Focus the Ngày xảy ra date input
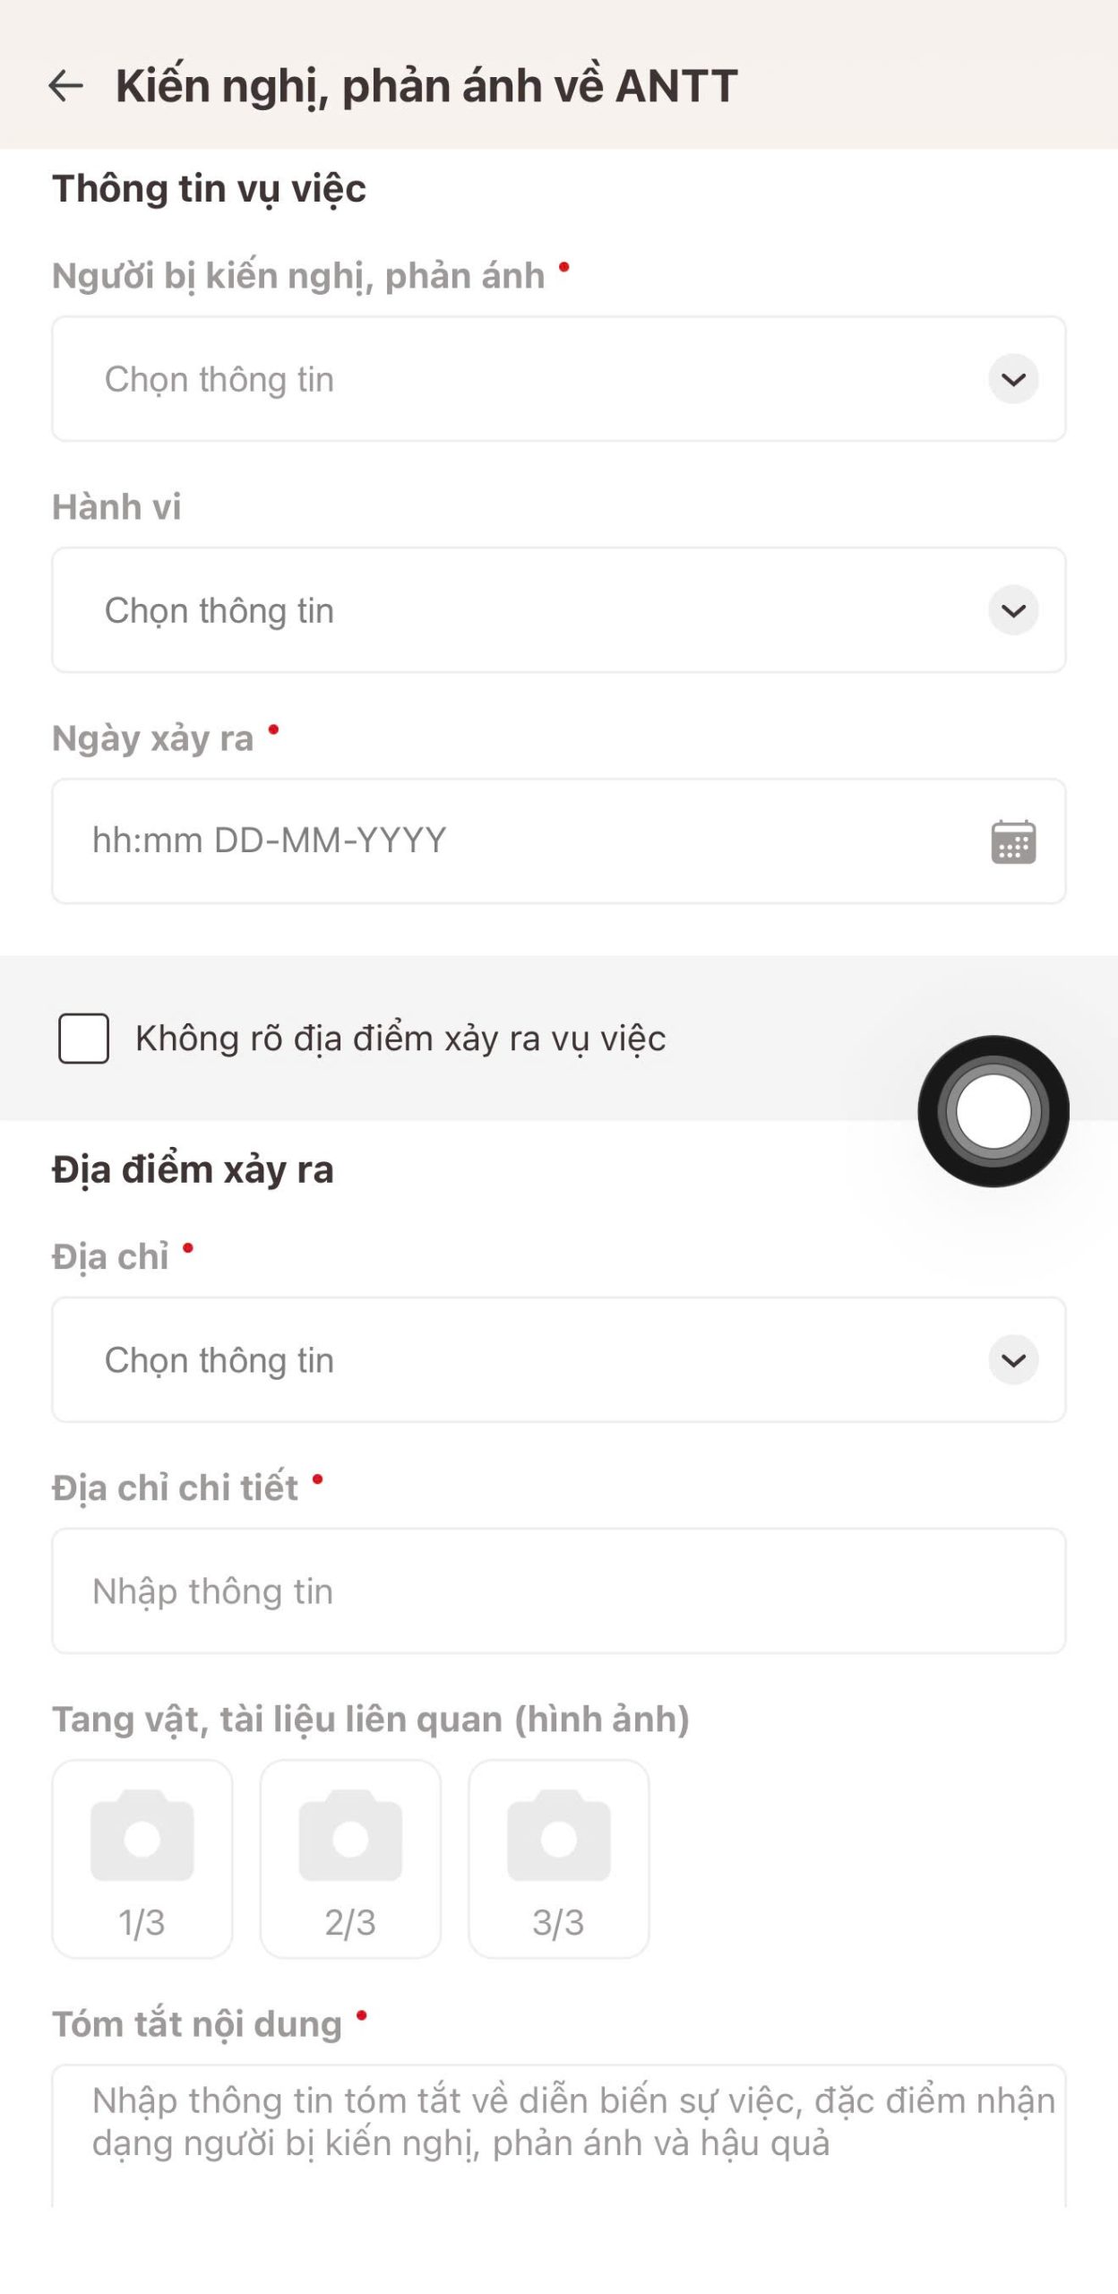This screenshot has width=1118, height=2294. pyautogui.click(x=502, y=841)
